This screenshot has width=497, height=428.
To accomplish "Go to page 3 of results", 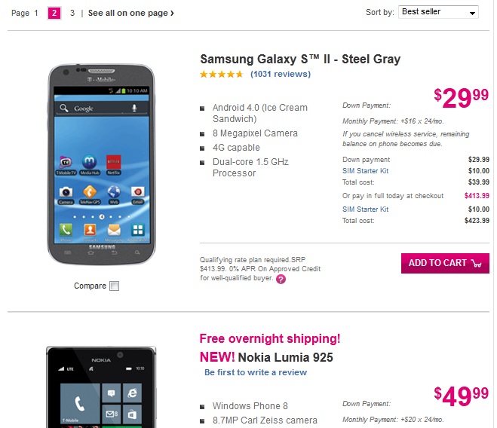I will click(72, 13).
